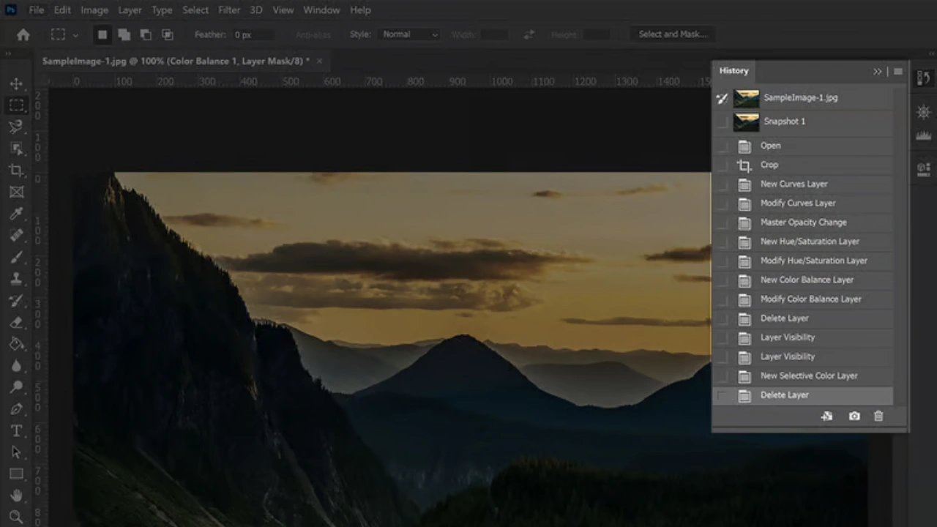937x527 pixels.
Task: Open the History panel flyout menu
Action: (x=898, y=71)
